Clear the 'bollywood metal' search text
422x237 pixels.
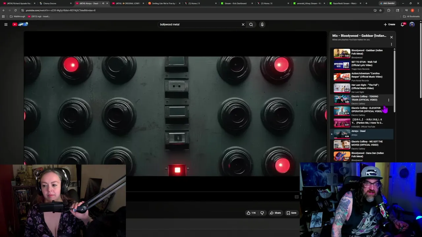click(243, 24)
